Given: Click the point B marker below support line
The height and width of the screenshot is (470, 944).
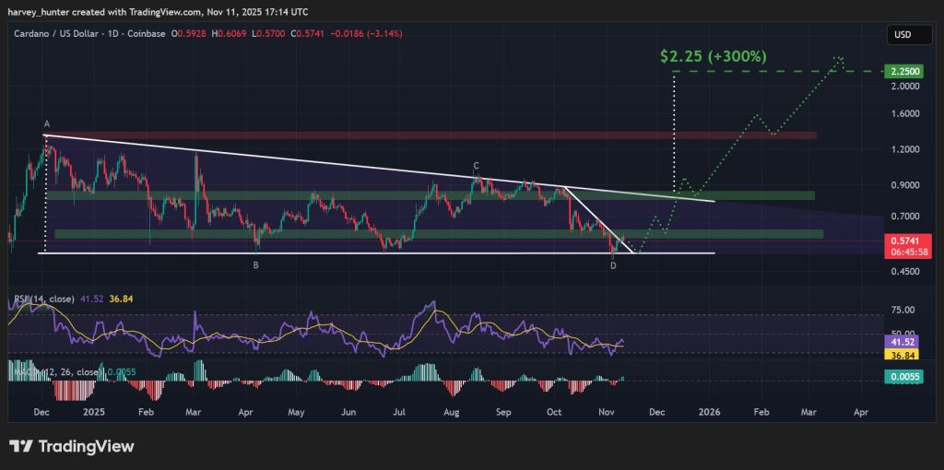Looking at the screenshot, I should click(x=256, y=265).
